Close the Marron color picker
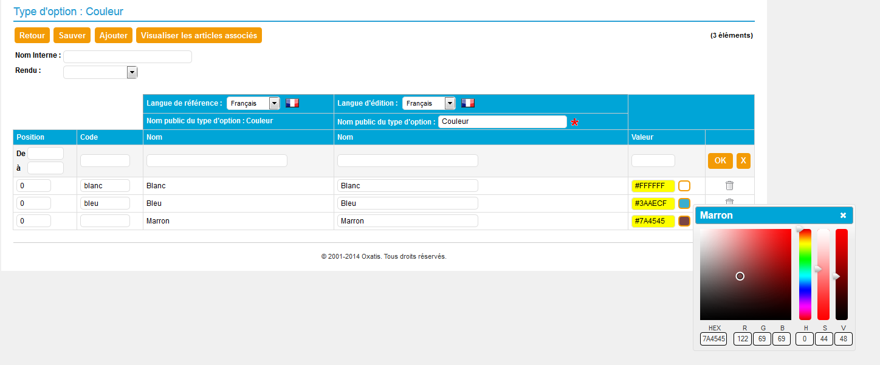This screenshot has height=365, width=880. (843, 216)
